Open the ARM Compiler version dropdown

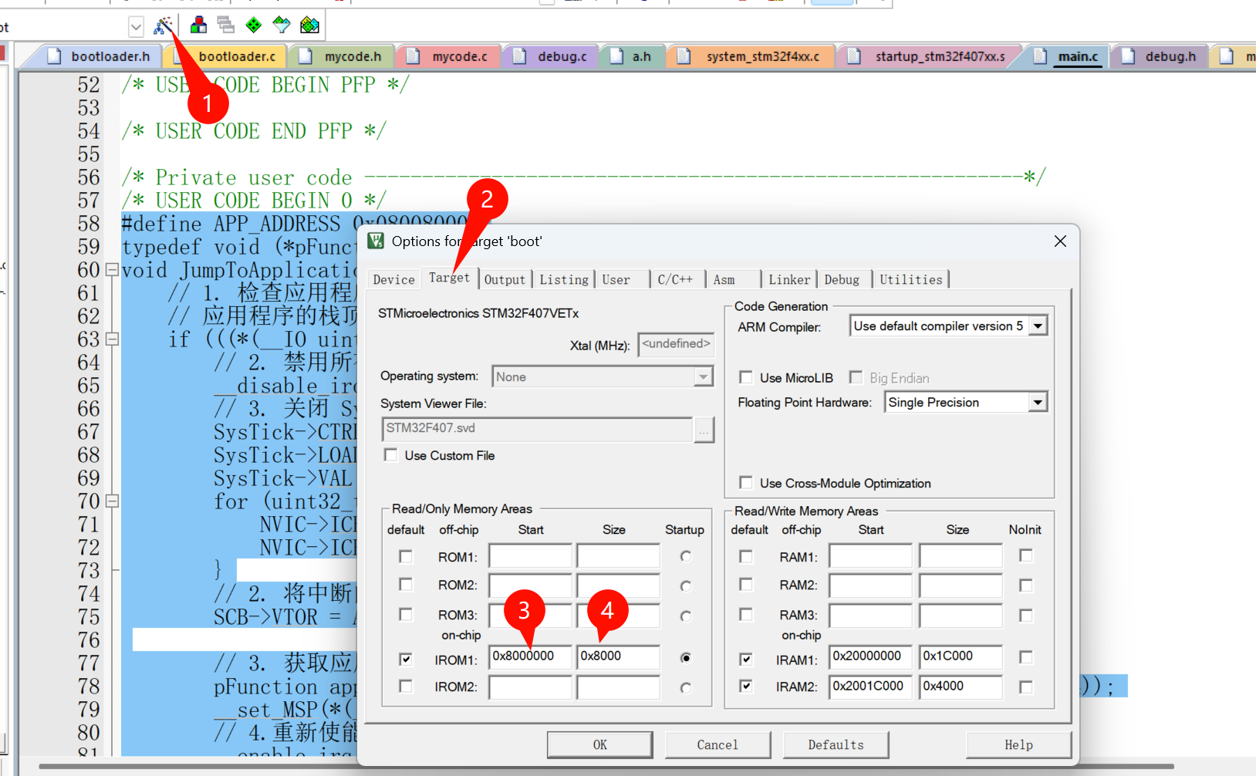[x=1038, y=326]
